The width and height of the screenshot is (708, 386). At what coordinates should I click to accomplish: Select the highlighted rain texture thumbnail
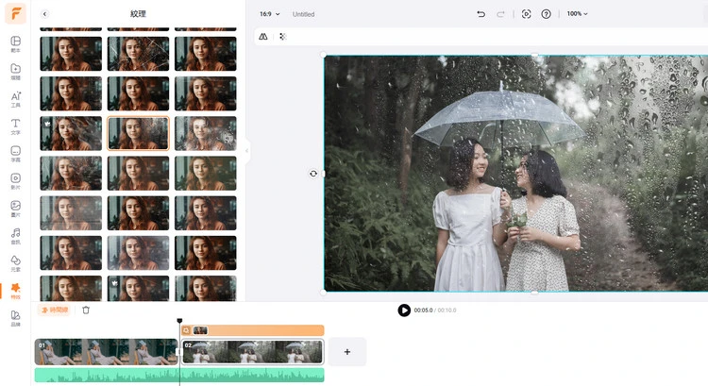click(138, 133)
